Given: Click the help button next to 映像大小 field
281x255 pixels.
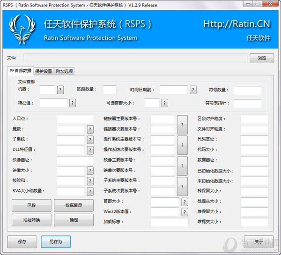Looking at the screenshot, I should pyautogui.click(x=90, y=171).
